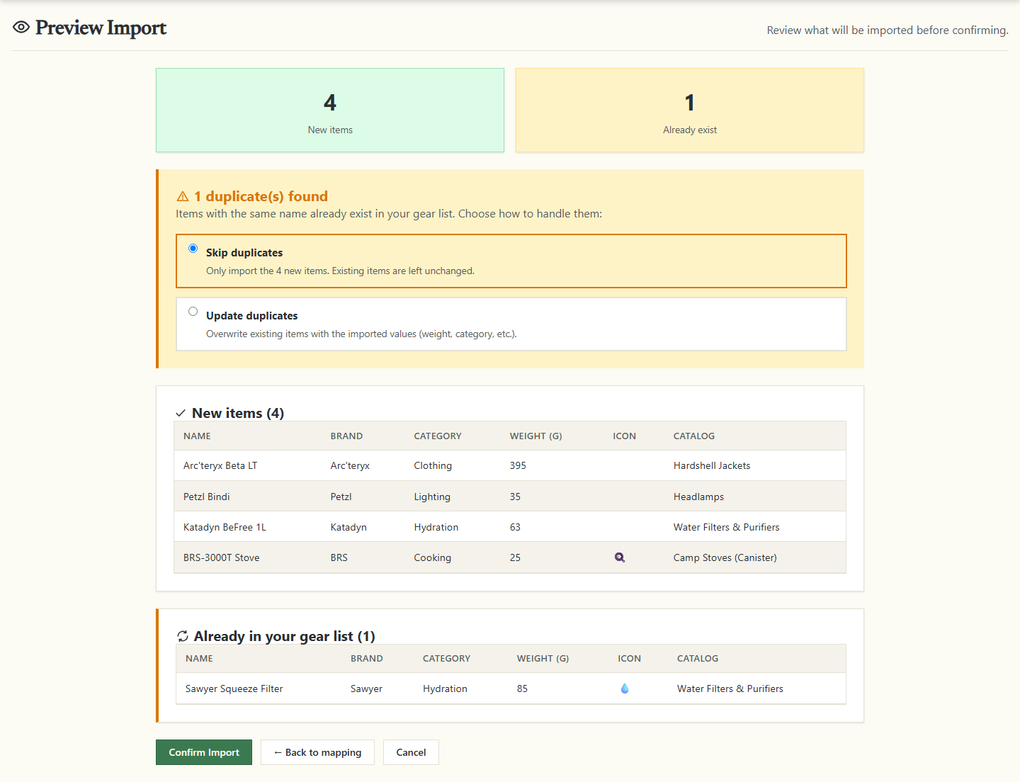
Task: Click the weight value 85 for Sawyer
Action: pyautogui.click(x=522, y=688)
